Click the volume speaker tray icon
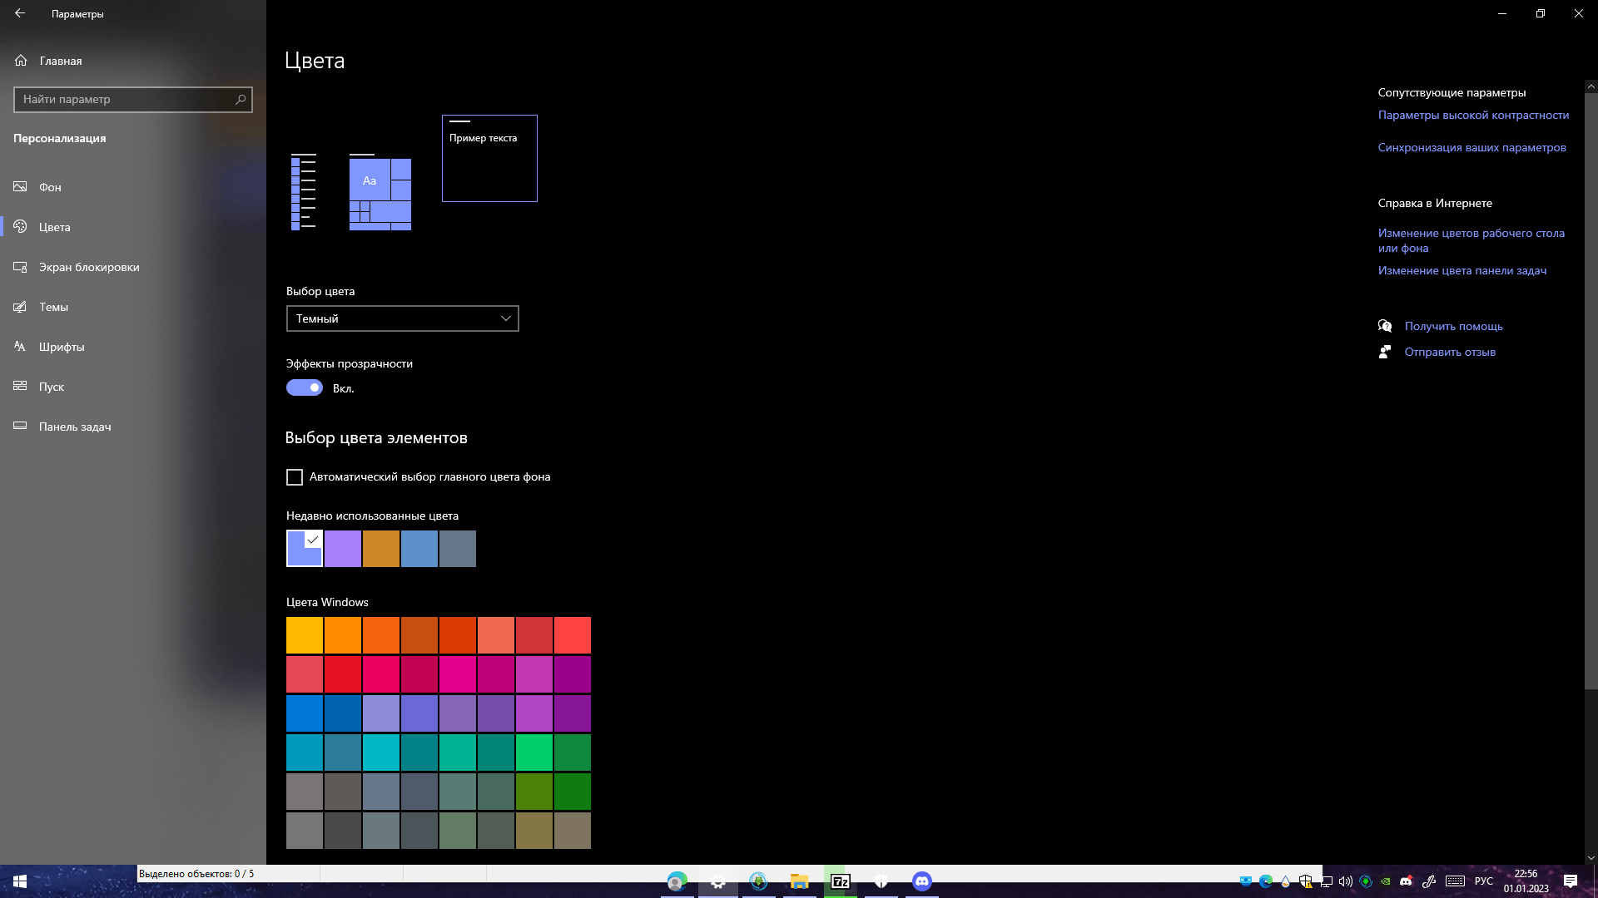1598x898 pixels. point(1346,881)
